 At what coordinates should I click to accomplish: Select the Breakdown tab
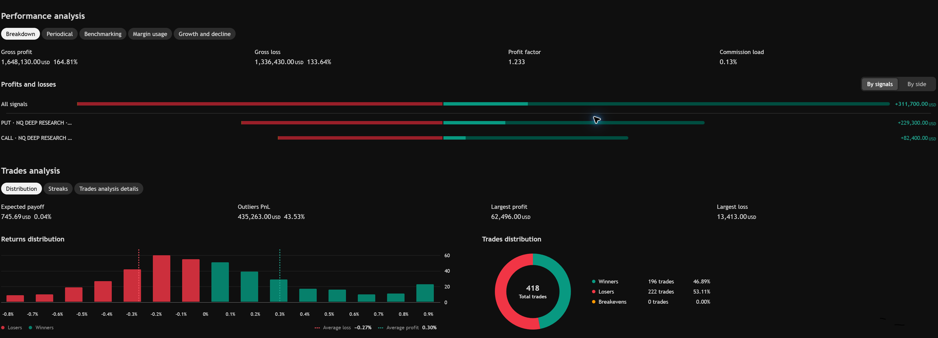pos(20,34)
